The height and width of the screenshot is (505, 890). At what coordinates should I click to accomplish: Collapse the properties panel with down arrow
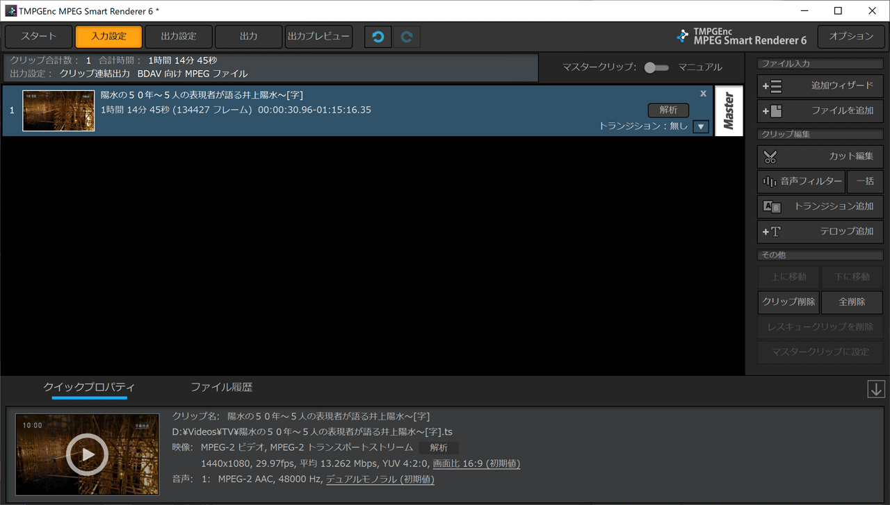(876, 389)
